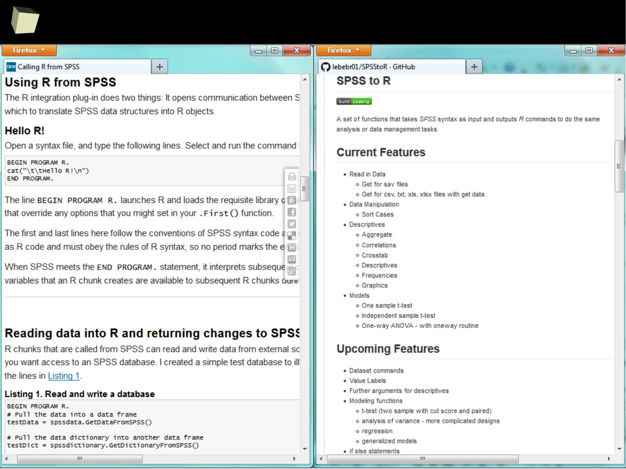
Task: Open new tab in right Firefox window
Action: tap(474, 67)
